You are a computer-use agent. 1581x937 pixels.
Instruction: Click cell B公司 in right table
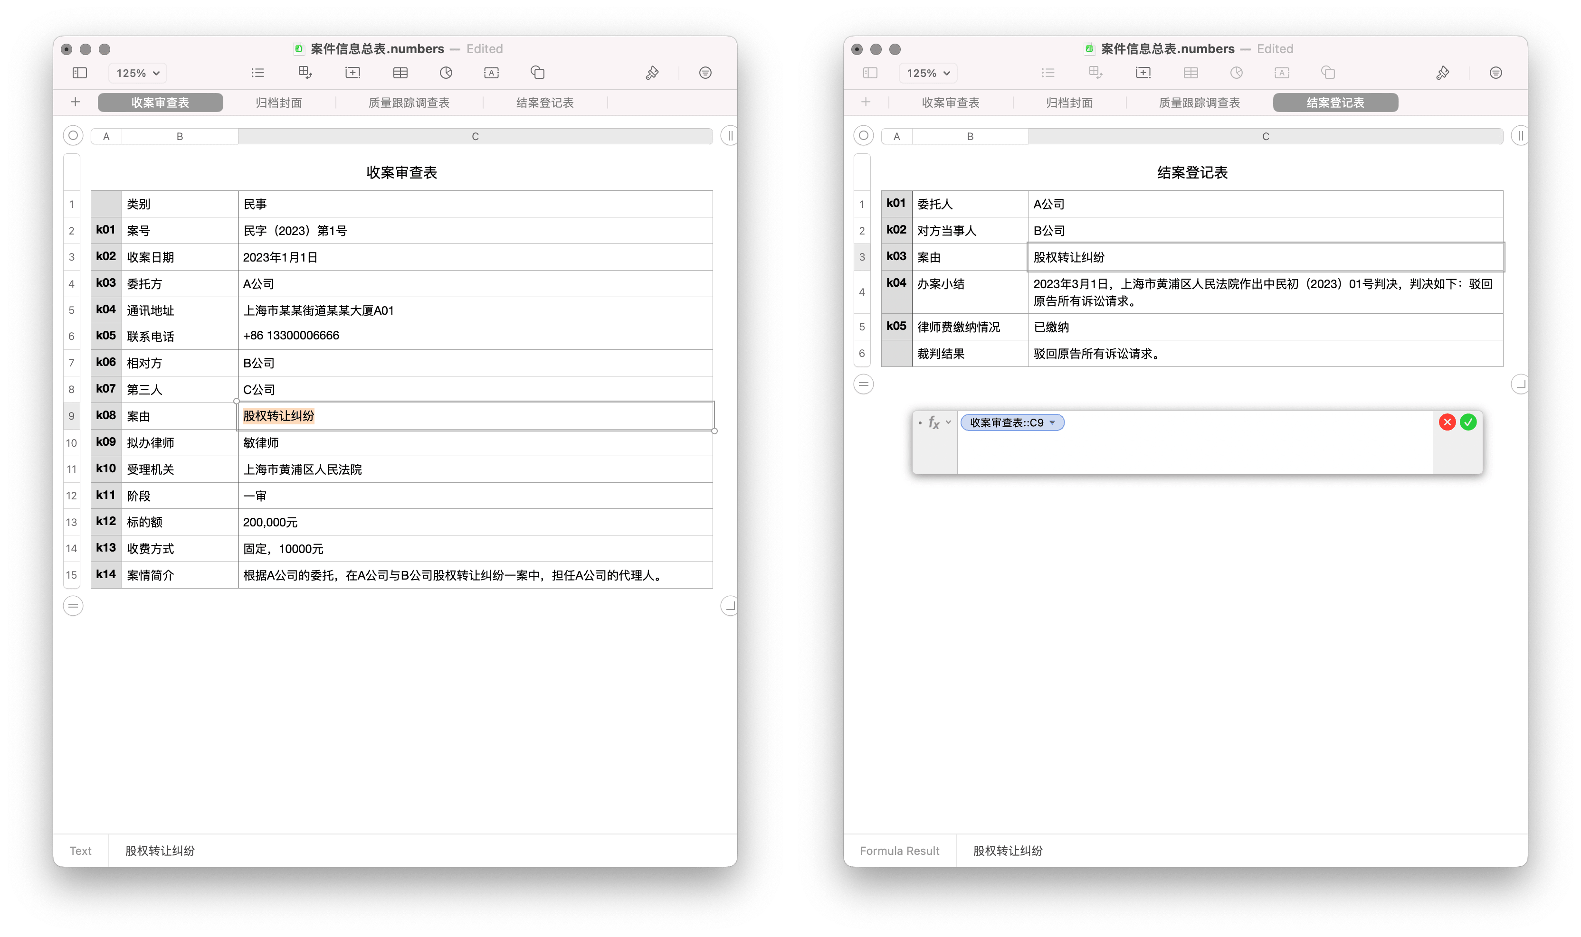coord(1266,231)
